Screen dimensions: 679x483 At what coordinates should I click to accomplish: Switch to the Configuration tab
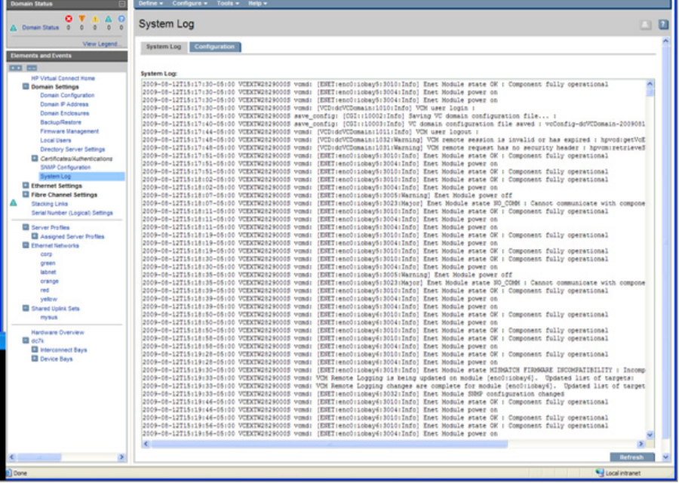[215, 47]
